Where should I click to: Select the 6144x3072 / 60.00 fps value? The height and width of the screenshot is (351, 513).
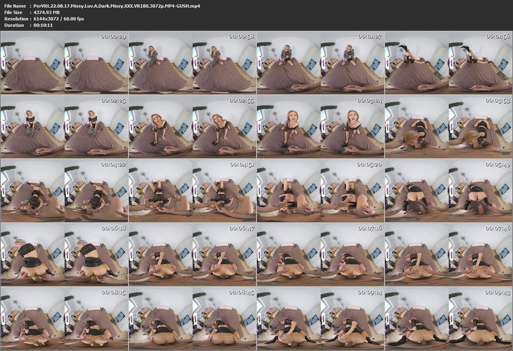coord(59,19)
